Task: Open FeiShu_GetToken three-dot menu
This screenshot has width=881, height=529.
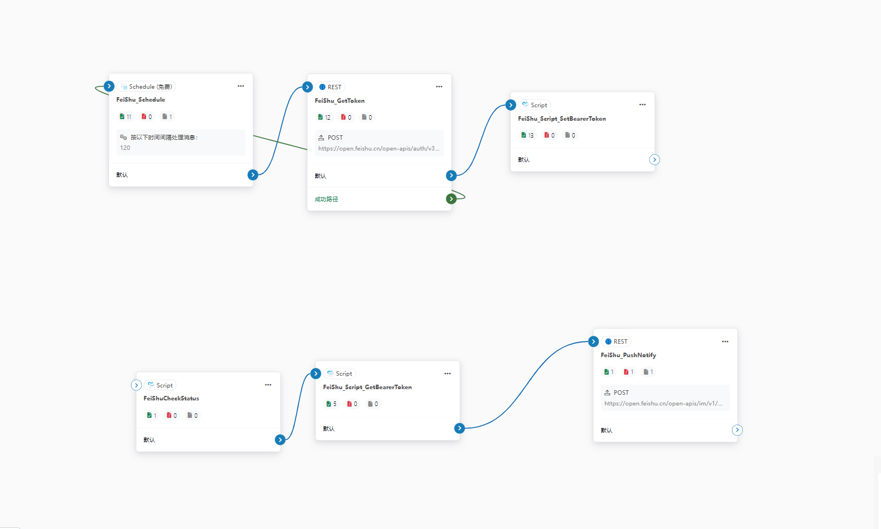Action: (439, 86)
